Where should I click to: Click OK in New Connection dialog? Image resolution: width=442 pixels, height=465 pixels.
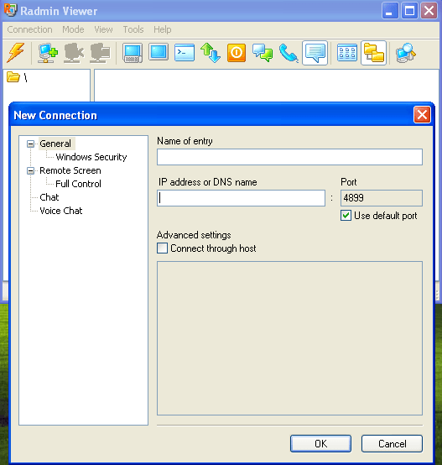[321, 444]
